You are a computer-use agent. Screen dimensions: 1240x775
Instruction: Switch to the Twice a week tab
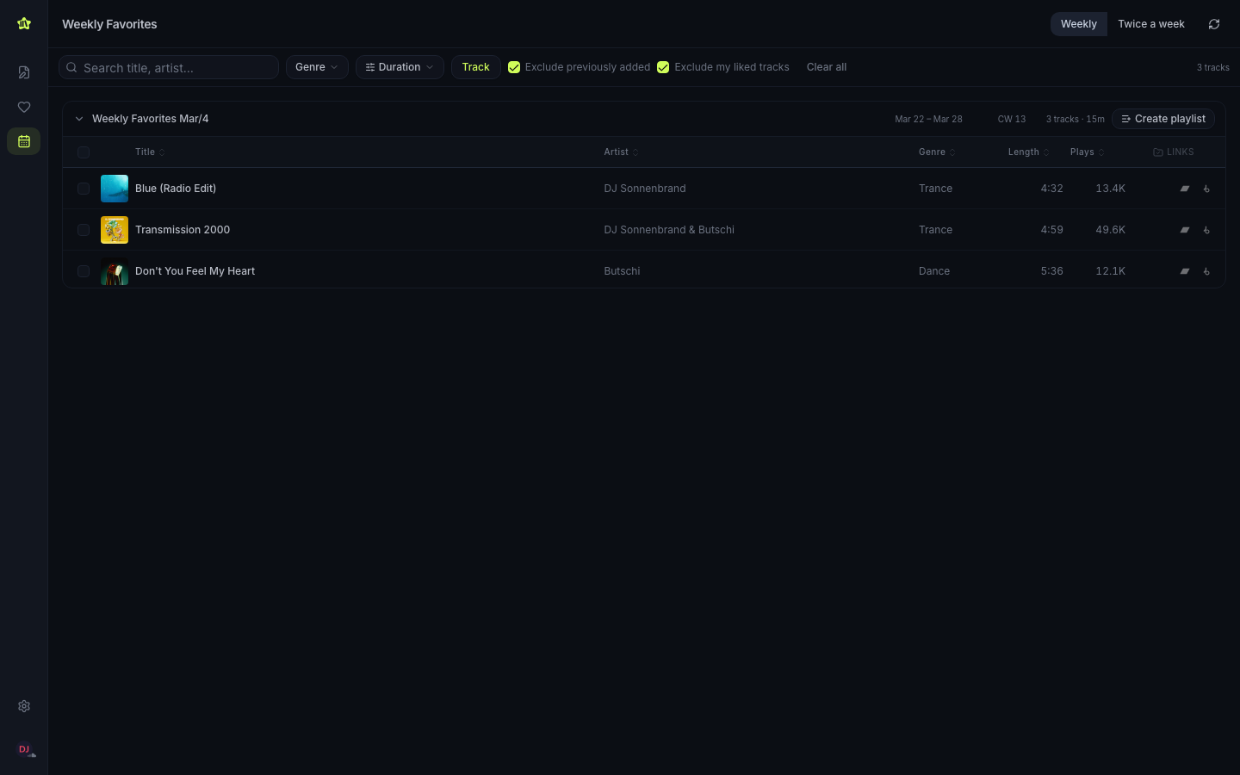pos(1150,24)
